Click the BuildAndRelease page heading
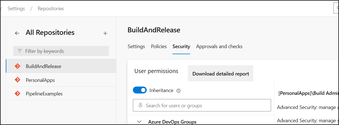This screenshot has height=125, width=339. point(154,30)
